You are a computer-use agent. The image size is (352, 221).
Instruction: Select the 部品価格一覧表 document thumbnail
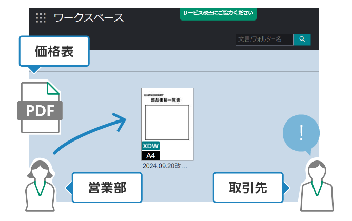[167, 124]
